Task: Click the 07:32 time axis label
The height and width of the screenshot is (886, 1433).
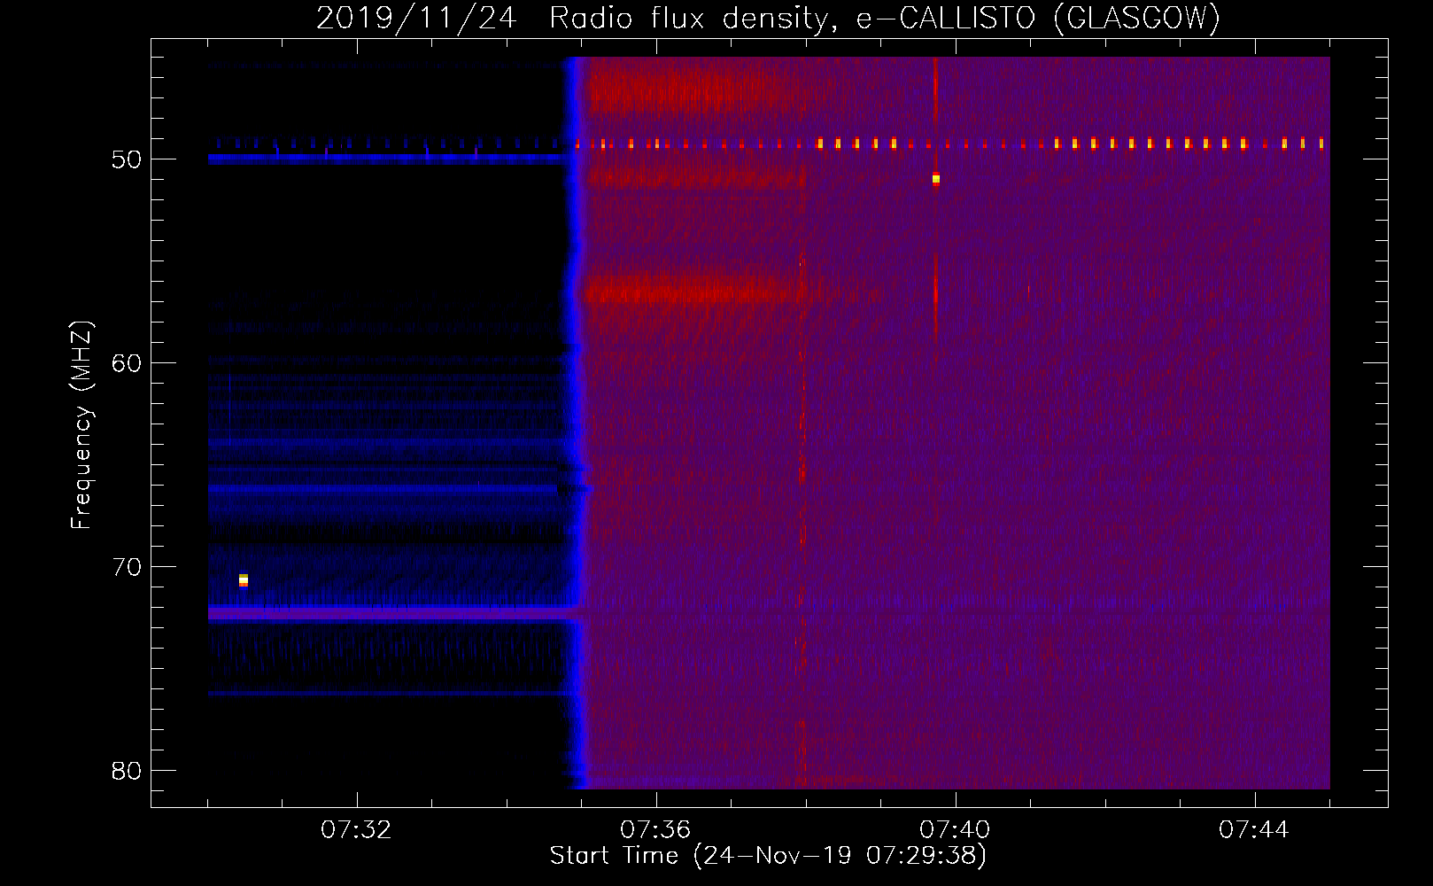Action: pyautogui.click(x=356, y=830)
